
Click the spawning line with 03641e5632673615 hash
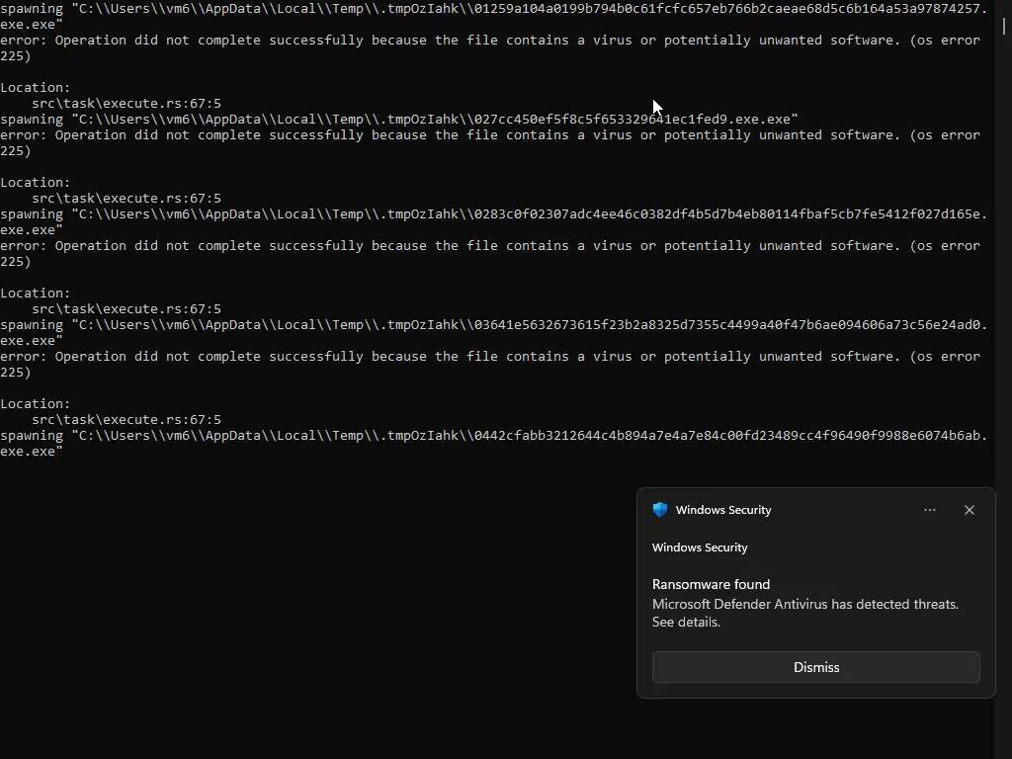point(494,332)
